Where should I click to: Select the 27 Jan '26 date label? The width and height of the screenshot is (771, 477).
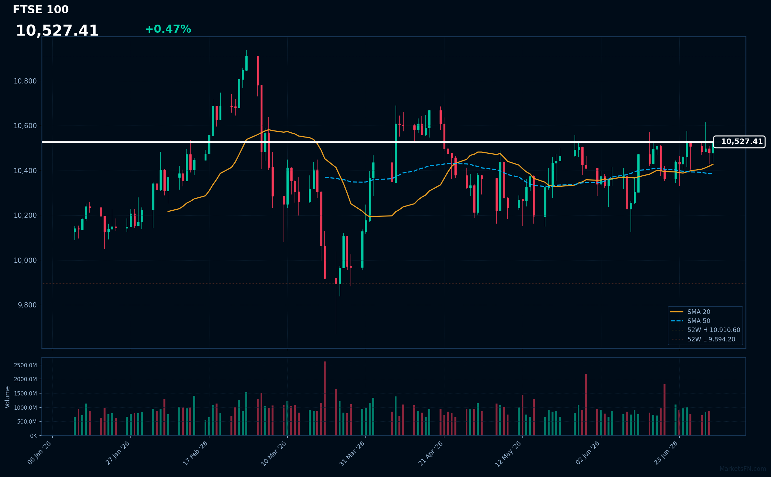118,453
